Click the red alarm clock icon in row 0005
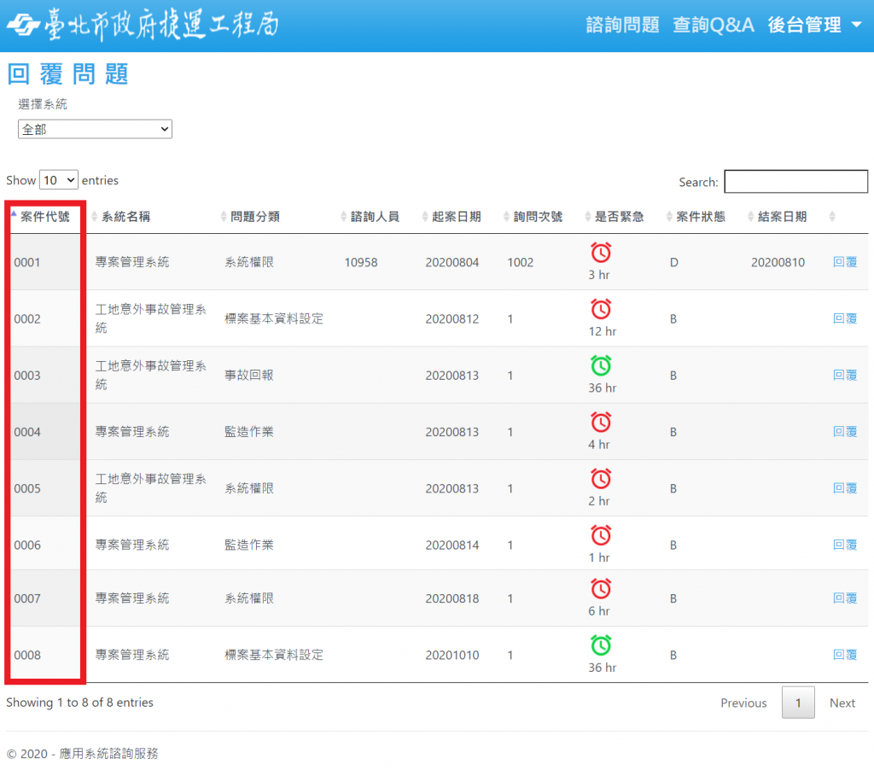Image resolution: width=874 pixels, height=770 pixels. [x=600, y=479]
